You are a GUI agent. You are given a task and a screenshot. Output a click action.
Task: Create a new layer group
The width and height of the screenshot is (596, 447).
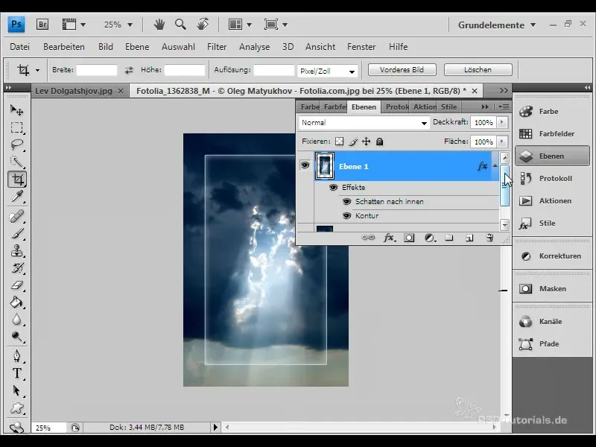[449, 238]
